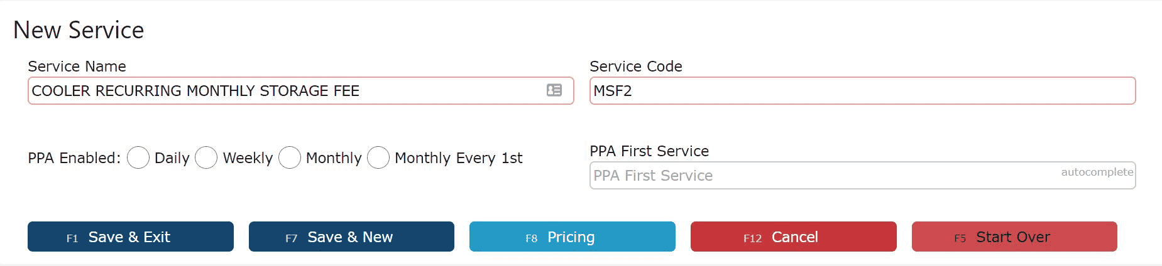
Task: Click the PPA First Service label
Action: tap(649, 151)
